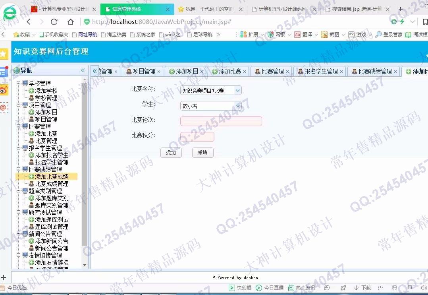
Task: Select 添加报名学生 tree item
Action: point(51,155)
